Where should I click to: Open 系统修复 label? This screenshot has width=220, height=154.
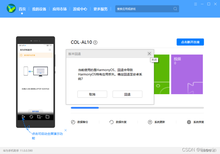199,122
